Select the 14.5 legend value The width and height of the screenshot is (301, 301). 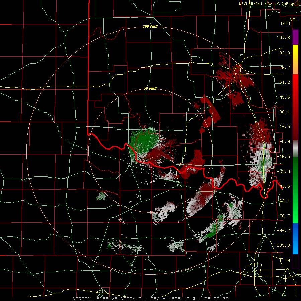pos(285,127)
